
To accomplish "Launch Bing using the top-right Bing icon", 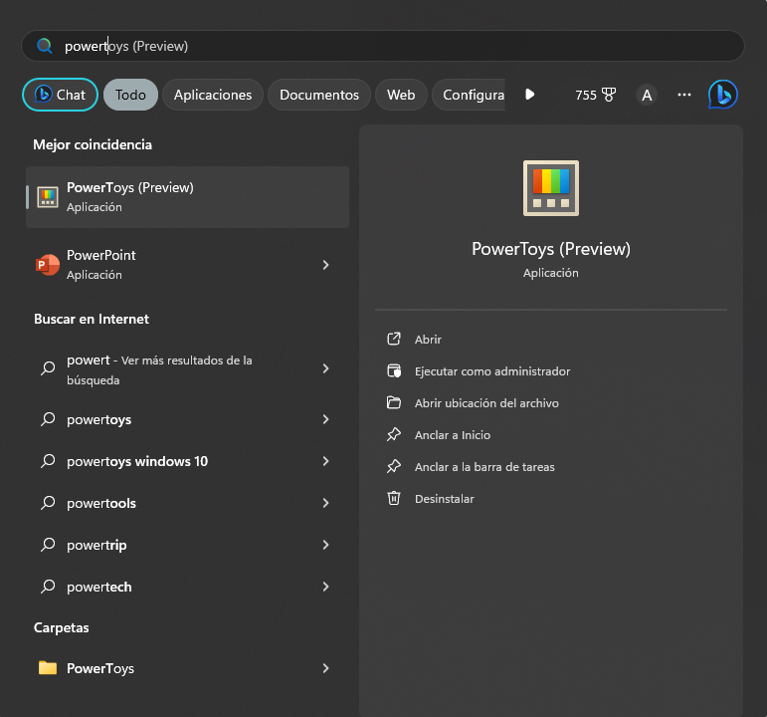I will pos(722,95).
